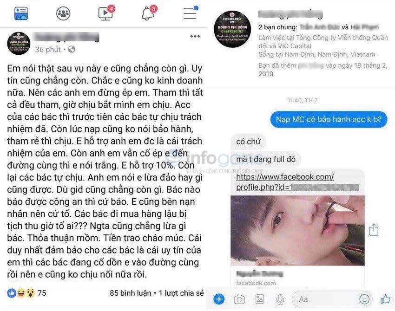This screenshot has width=395, height=311.
Task: Open the shared profile link preview image
Action: point(297,231)
